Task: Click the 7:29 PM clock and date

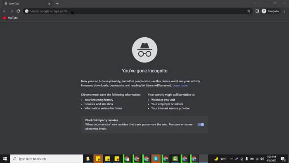Action: (271, 159)
